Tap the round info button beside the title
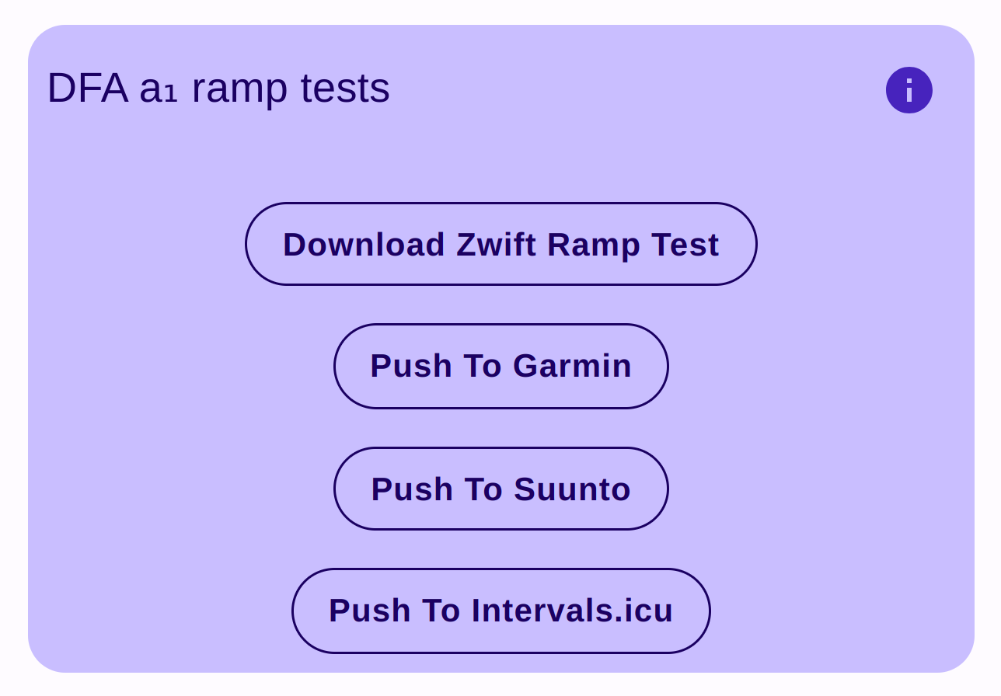1001x696 pixels. tap(909, 90)
